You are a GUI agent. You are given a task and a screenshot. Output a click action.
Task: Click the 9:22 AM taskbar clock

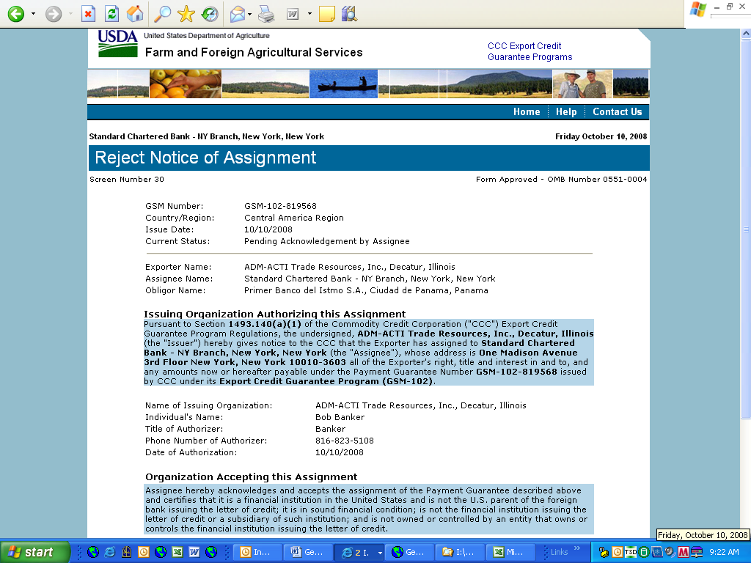(724, 552)
